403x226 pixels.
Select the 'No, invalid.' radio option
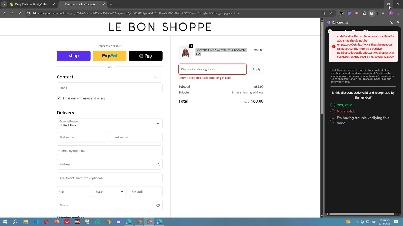333,111
